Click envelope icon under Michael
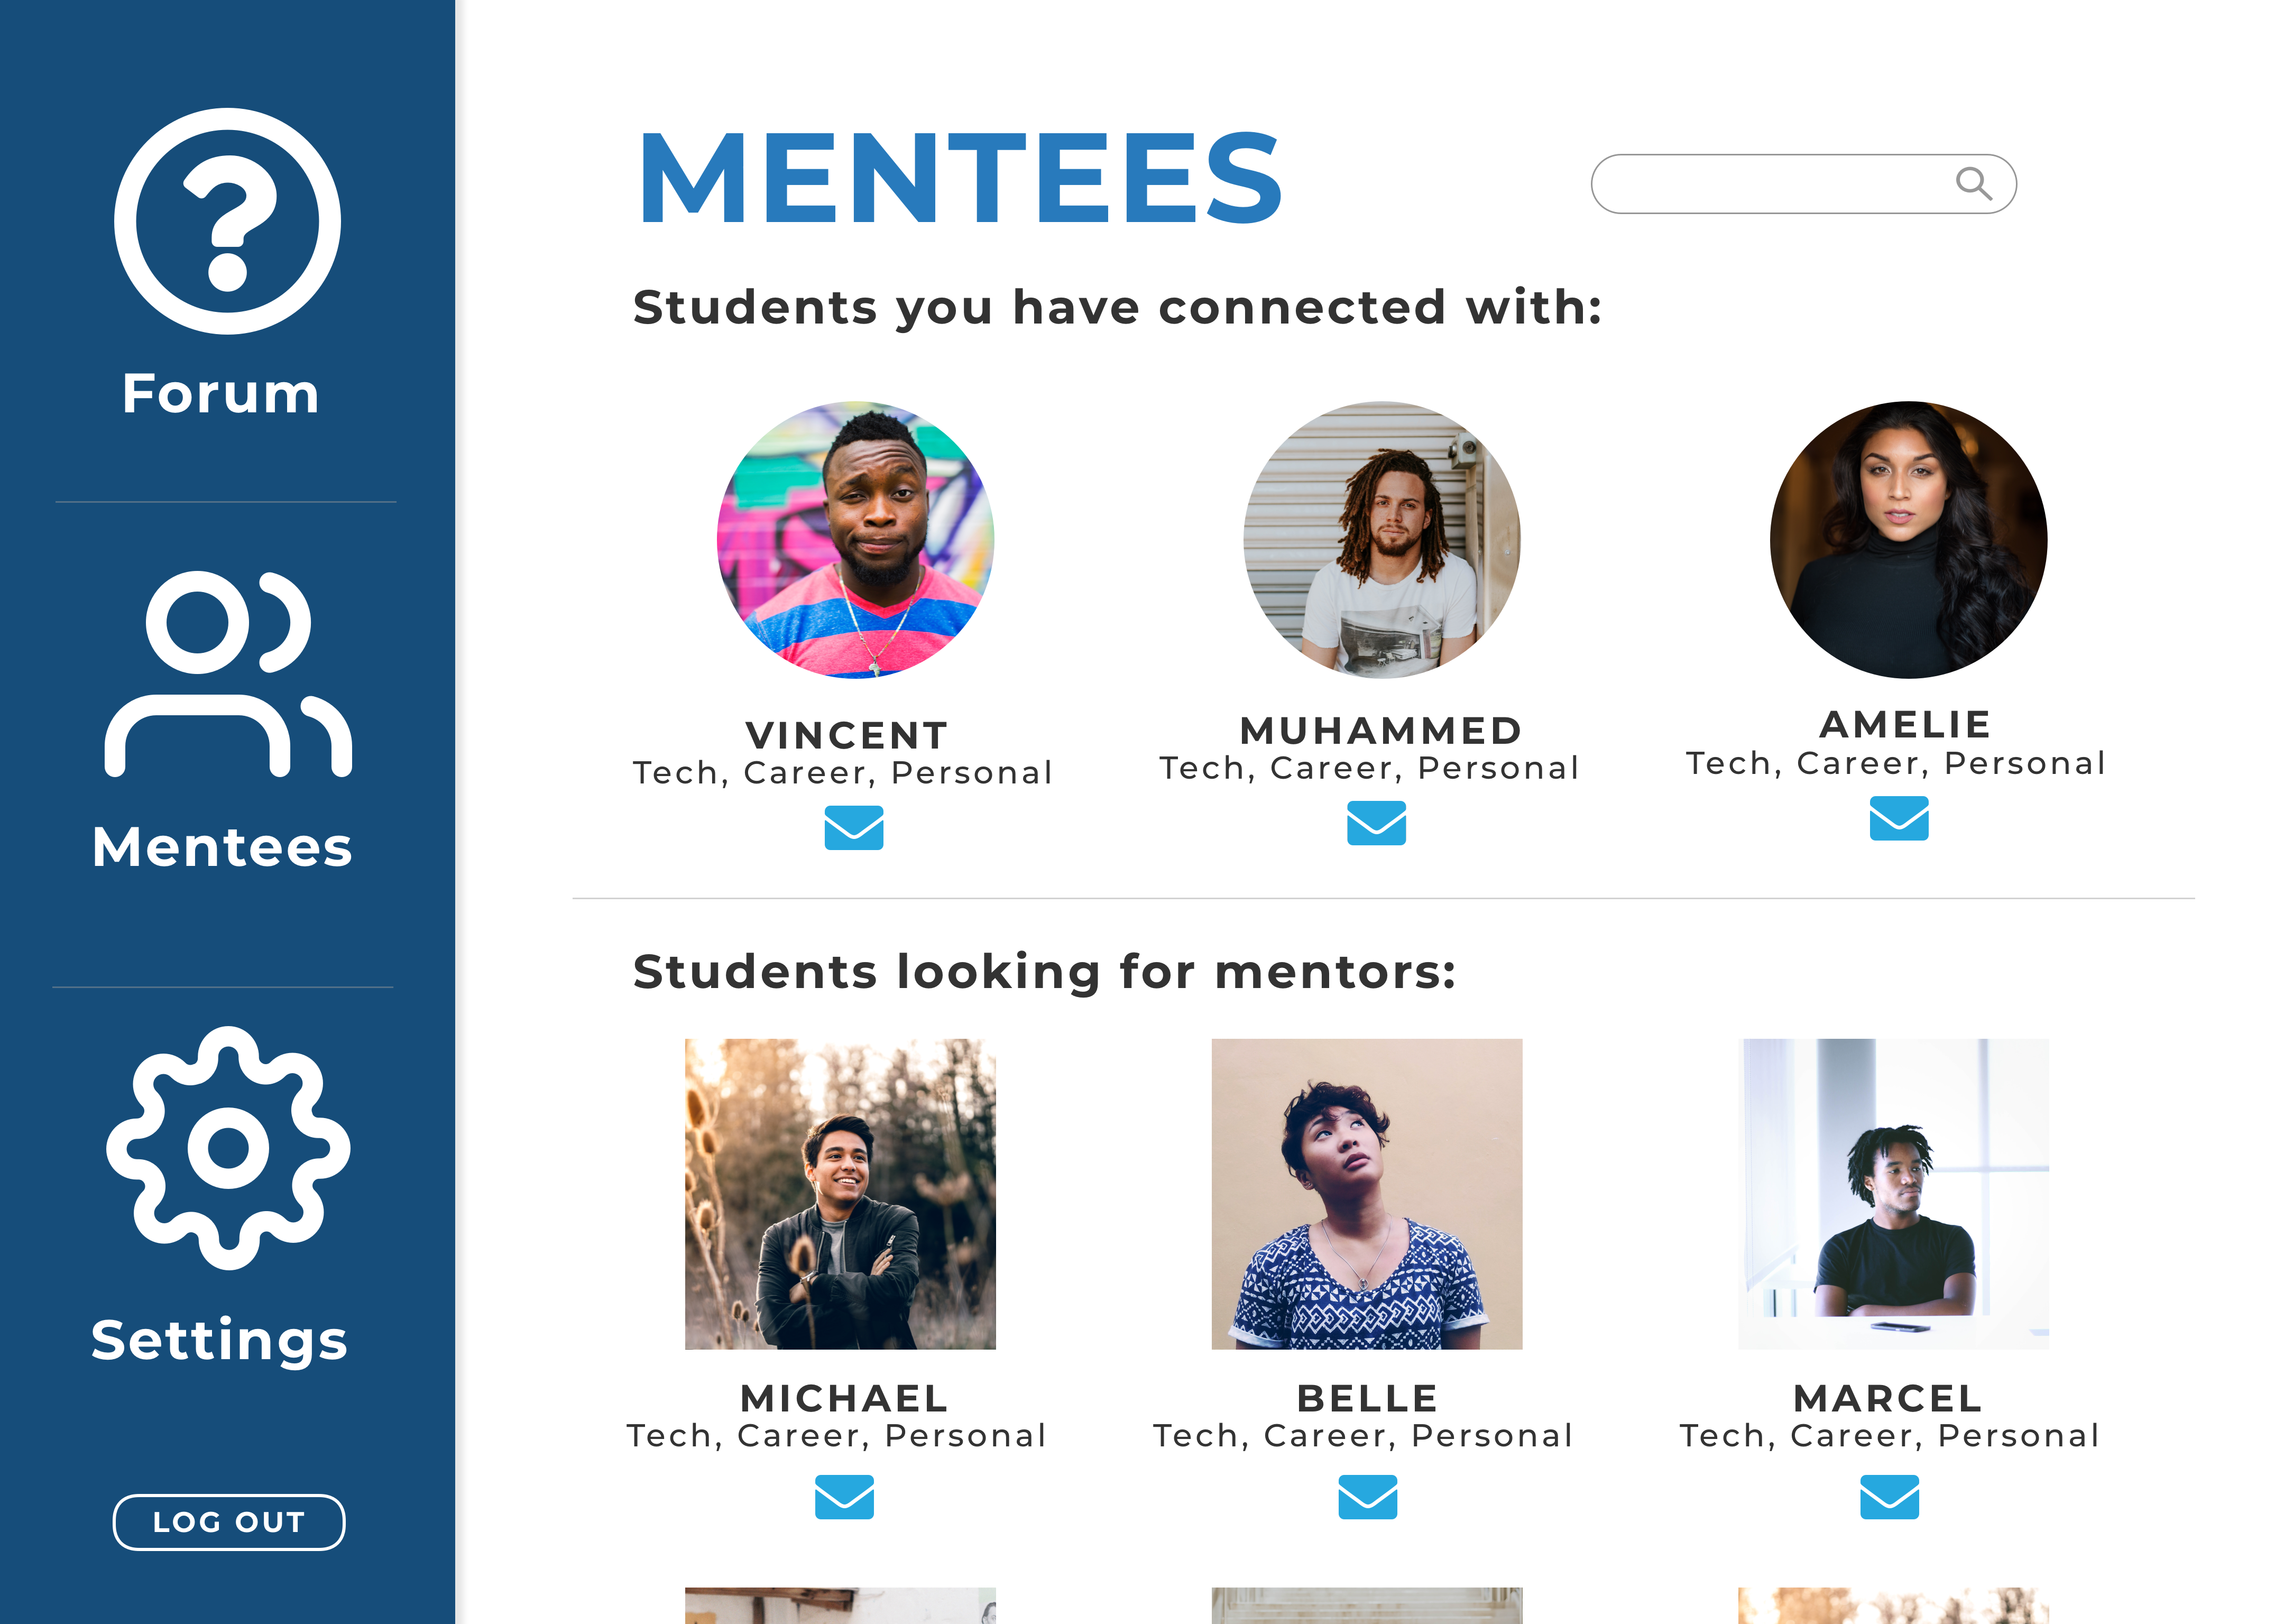This screenshot has width=2284, height=1624. [844, 1497]
